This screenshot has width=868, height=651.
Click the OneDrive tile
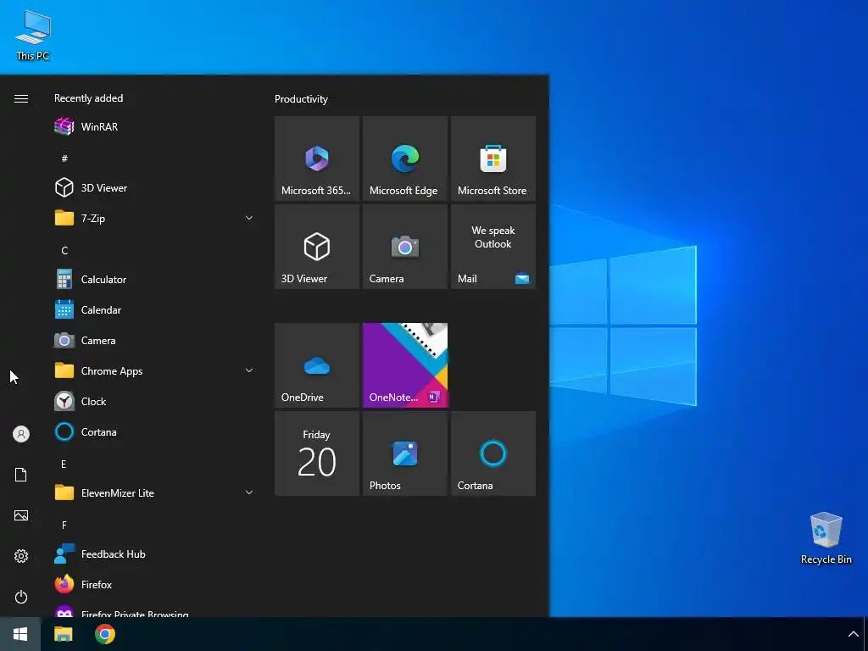[317, 365]
